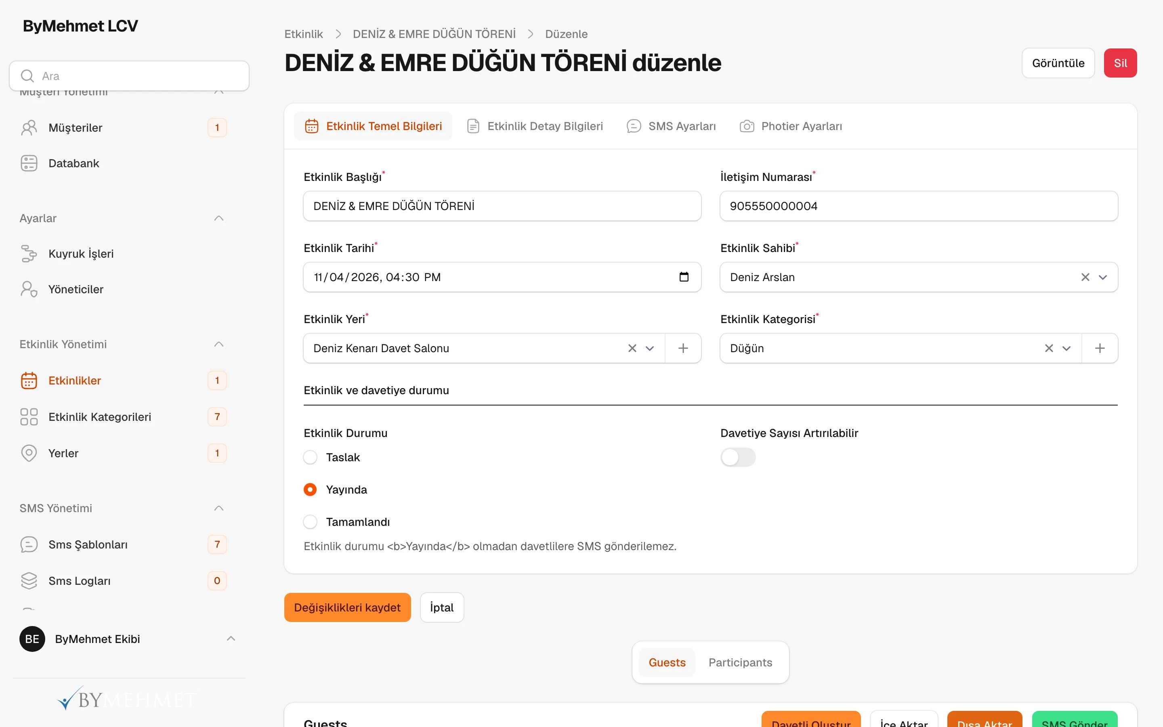
Task: Click the Görüntüle button
Action: (x=1058, y=63)
